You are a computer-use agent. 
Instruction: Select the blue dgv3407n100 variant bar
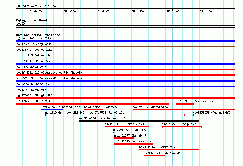pyautogui.click(x=126, y=41)
